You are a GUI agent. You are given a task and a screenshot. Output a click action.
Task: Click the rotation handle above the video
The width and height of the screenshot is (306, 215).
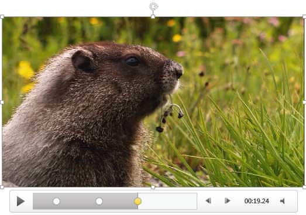(x=153, y=6)
